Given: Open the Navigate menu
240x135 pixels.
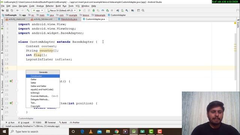Looking at the screenshot, I should click(23, 6).
